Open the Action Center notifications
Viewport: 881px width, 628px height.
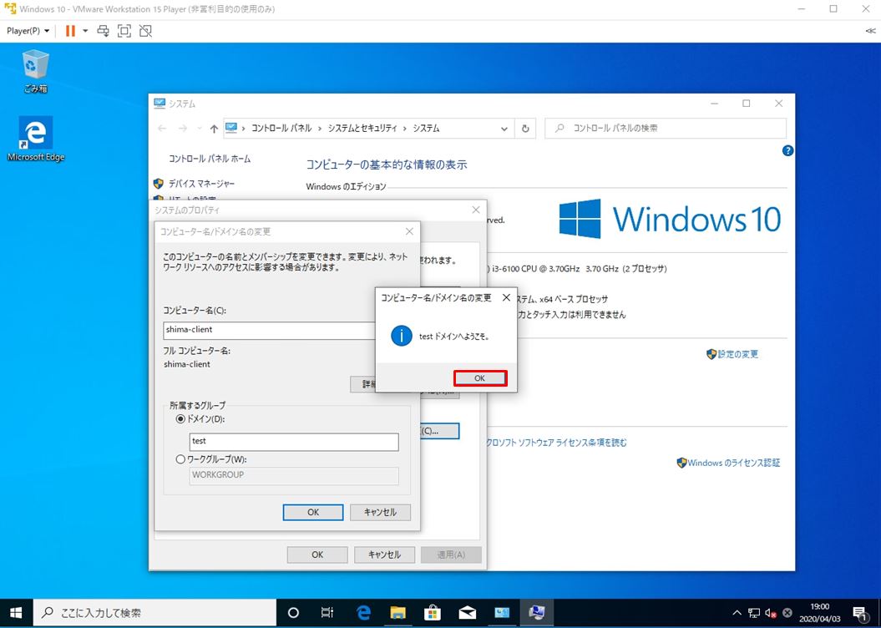(x=860, y=613)
